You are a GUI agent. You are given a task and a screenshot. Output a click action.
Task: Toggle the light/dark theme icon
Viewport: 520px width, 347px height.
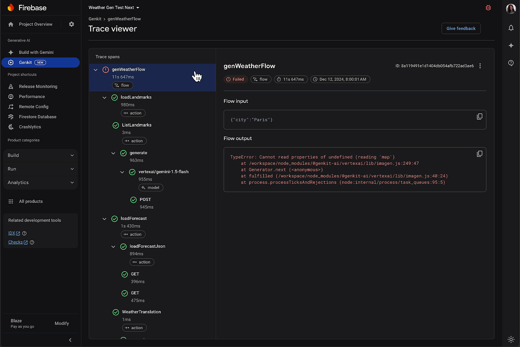[511, 339]
